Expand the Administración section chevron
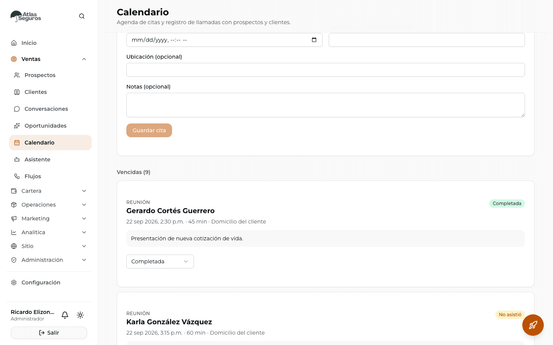Screen dimensions: 553x345 84,260
